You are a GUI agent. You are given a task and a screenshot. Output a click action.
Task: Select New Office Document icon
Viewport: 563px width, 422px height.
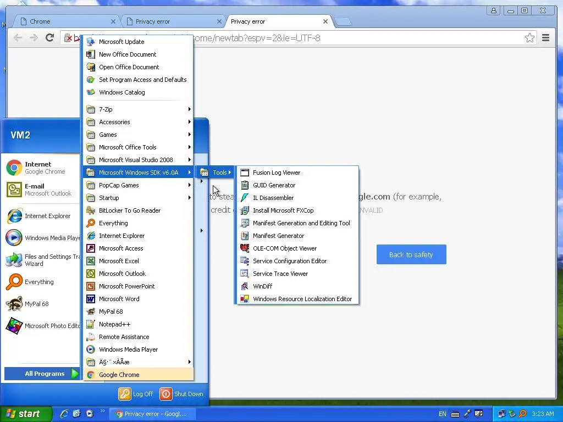point(91,54)
